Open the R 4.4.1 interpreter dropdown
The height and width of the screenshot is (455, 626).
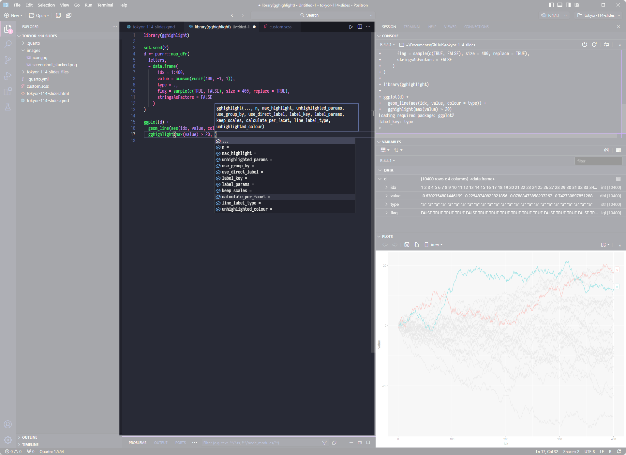click(x=554, y=15)
